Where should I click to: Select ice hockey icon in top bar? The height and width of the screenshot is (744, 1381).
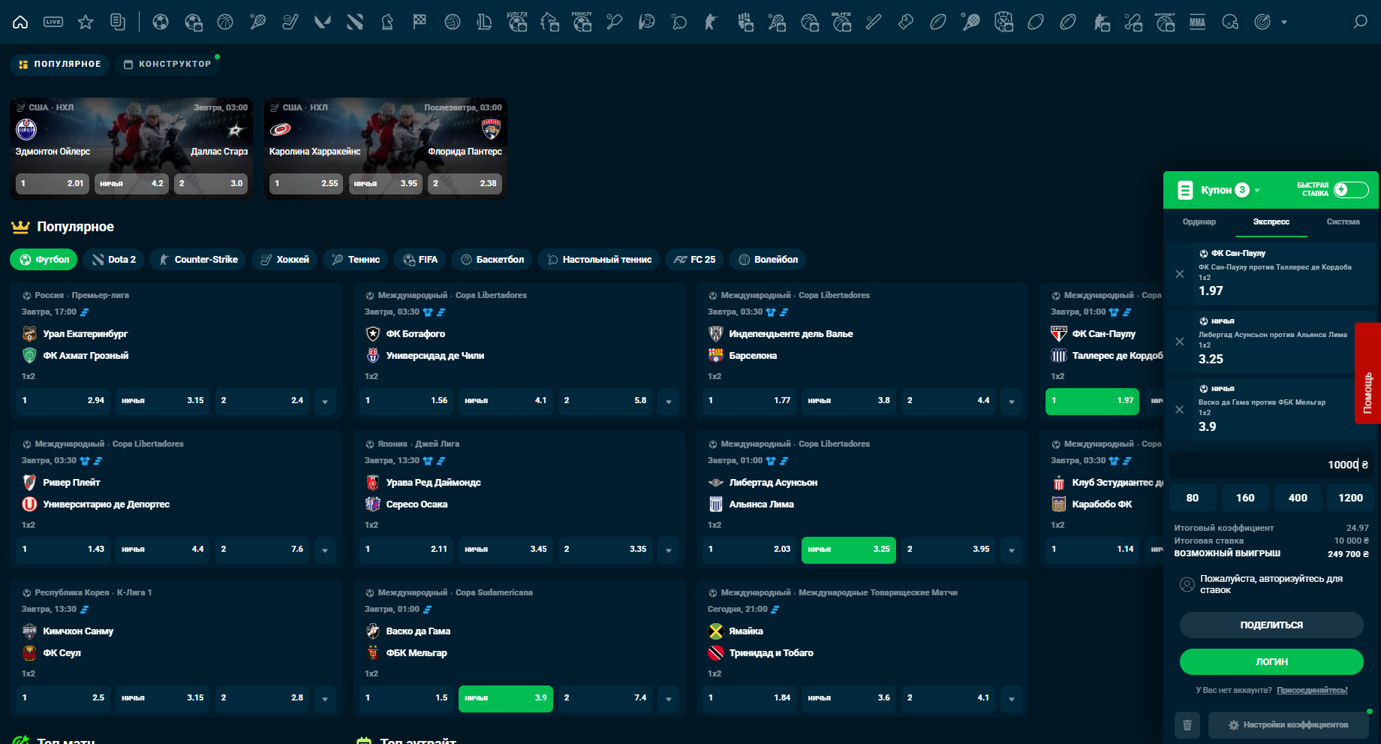pos(290,22)
